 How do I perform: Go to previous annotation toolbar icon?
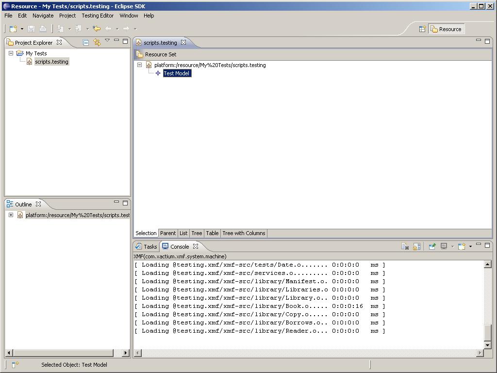coord(78,29)
